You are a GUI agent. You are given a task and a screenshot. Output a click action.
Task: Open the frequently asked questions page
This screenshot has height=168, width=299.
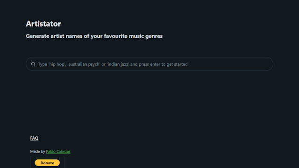click(x=34, y=138)
